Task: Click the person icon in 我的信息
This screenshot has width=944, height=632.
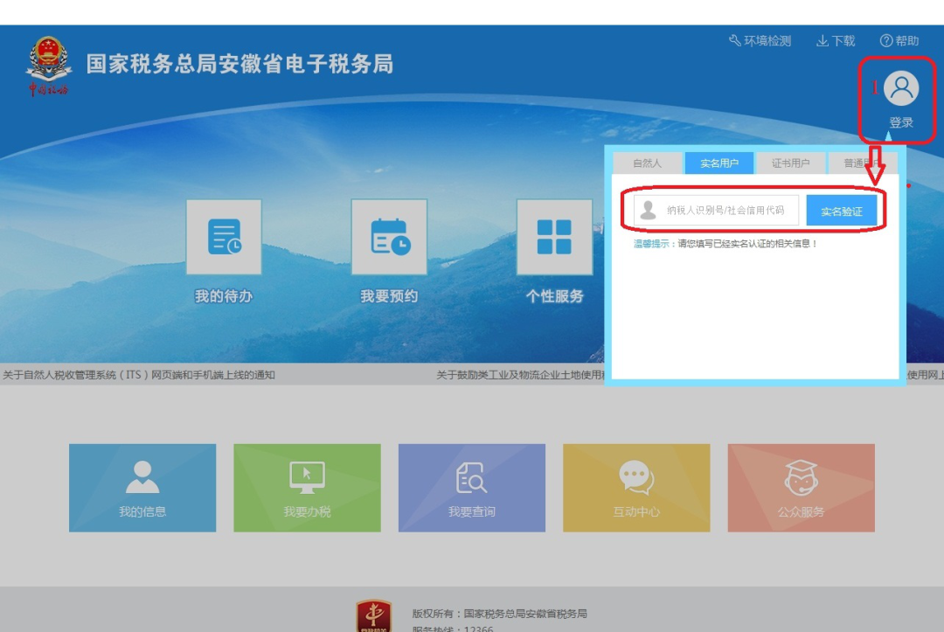Action: [142, 477]
